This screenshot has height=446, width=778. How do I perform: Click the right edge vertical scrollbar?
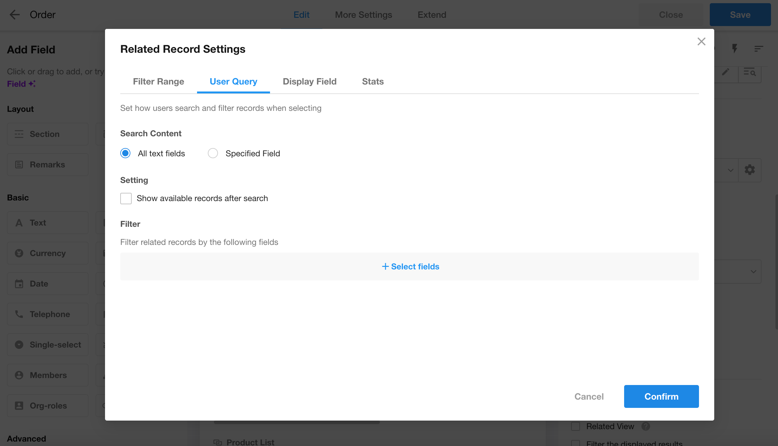776,262
